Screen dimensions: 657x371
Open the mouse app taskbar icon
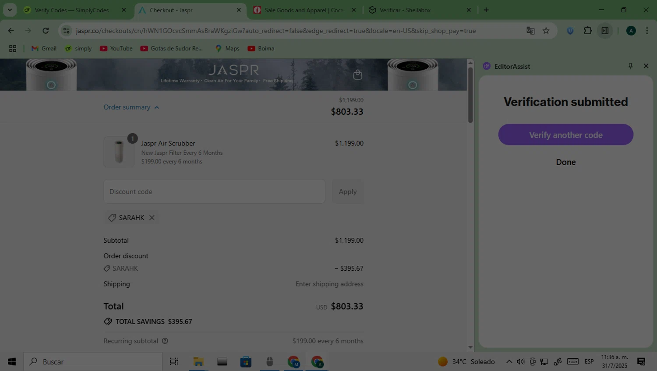(269, 362)
